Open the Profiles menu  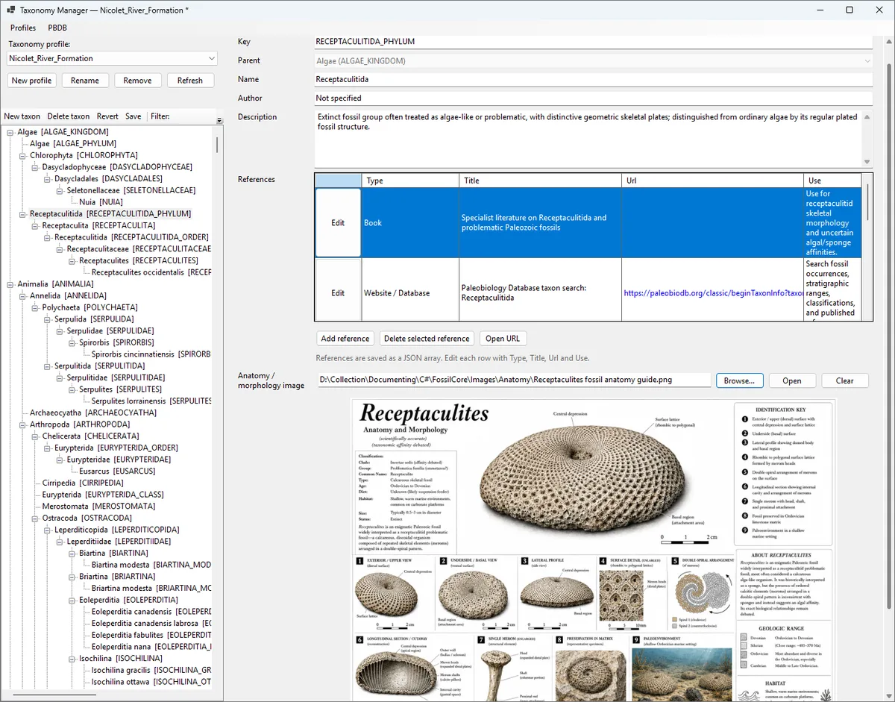click(23, 28)
